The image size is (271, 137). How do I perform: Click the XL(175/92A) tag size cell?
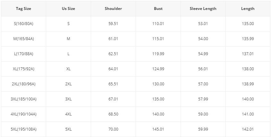click(x=23, y=69)
